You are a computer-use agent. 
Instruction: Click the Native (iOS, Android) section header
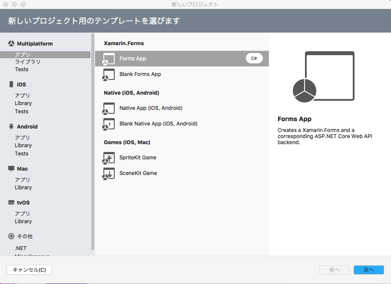tap(131, 93)
